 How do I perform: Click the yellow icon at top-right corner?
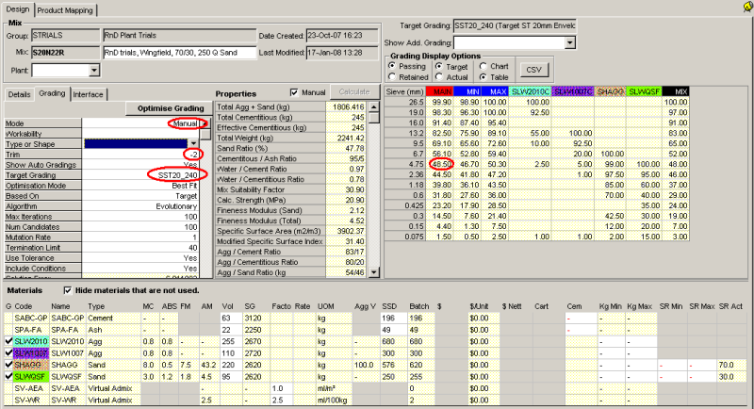pyautogui.click(x=748, y=7)
